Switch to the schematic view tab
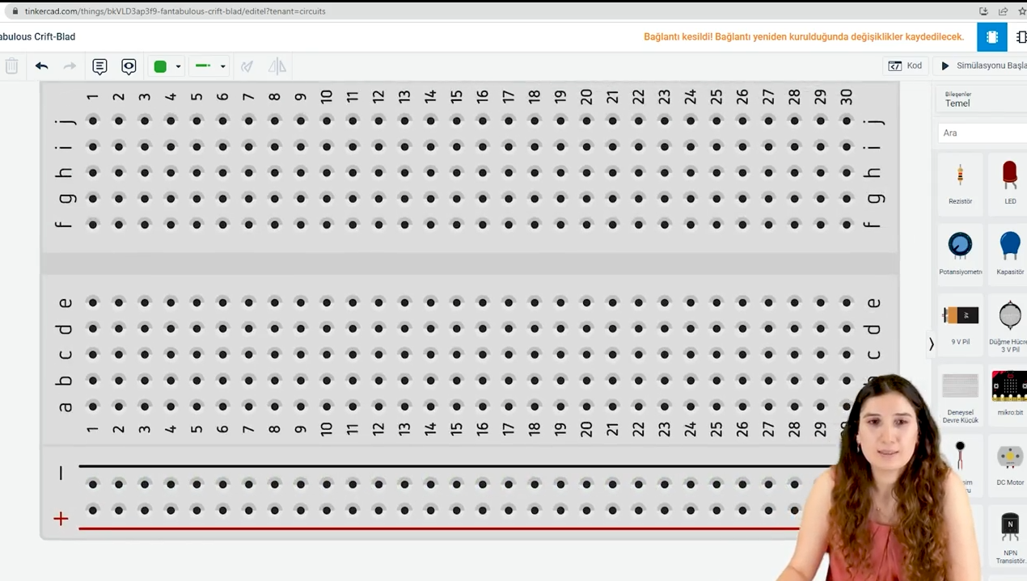 click(1020, 37)
